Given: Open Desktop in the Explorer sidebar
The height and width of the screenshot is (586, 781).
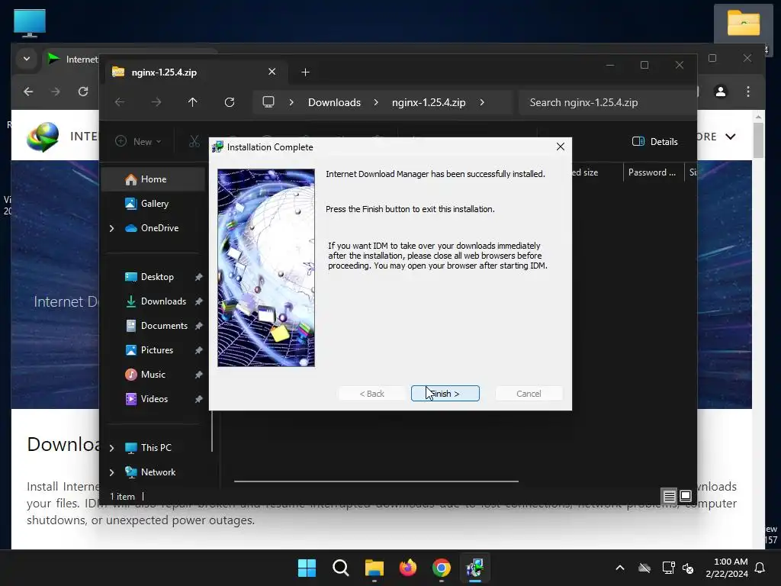Looking at the screenshot, I should pyautogui.click(x=156, y=277).
